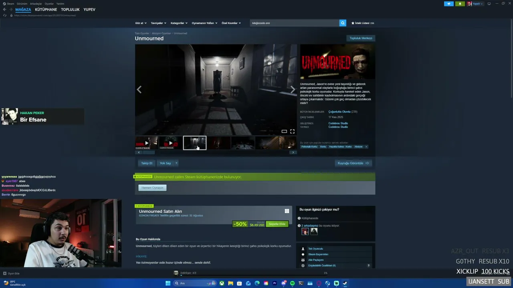Click Oyun Ekle add game button
This screenshot has height=288, width=513.
click(11, 274)
